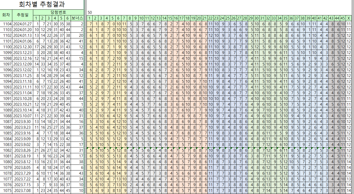The image size is (354, 194).
Task: Select the 보너스 column header
Action: coord(77,18)
